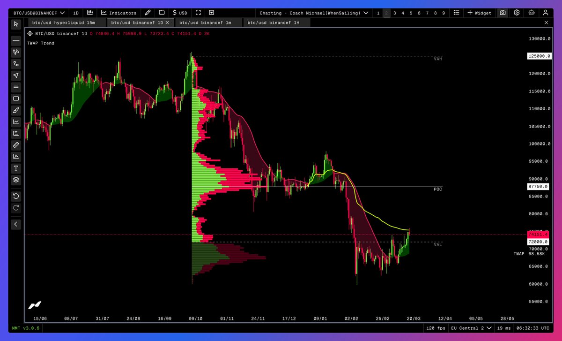Select the path connector drawing tool

16,64
